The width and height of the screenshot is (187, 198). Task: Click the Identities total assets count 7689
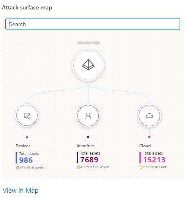click(x=89, y=159)
